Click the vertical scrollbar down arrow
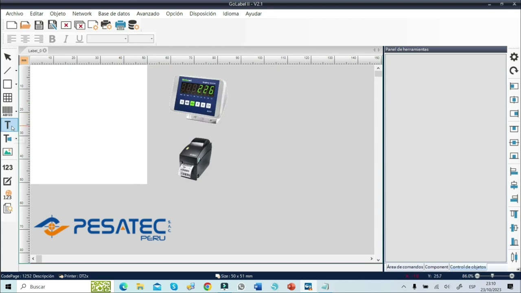Screen dimensions: 521x293 click(x=378, y=260)
